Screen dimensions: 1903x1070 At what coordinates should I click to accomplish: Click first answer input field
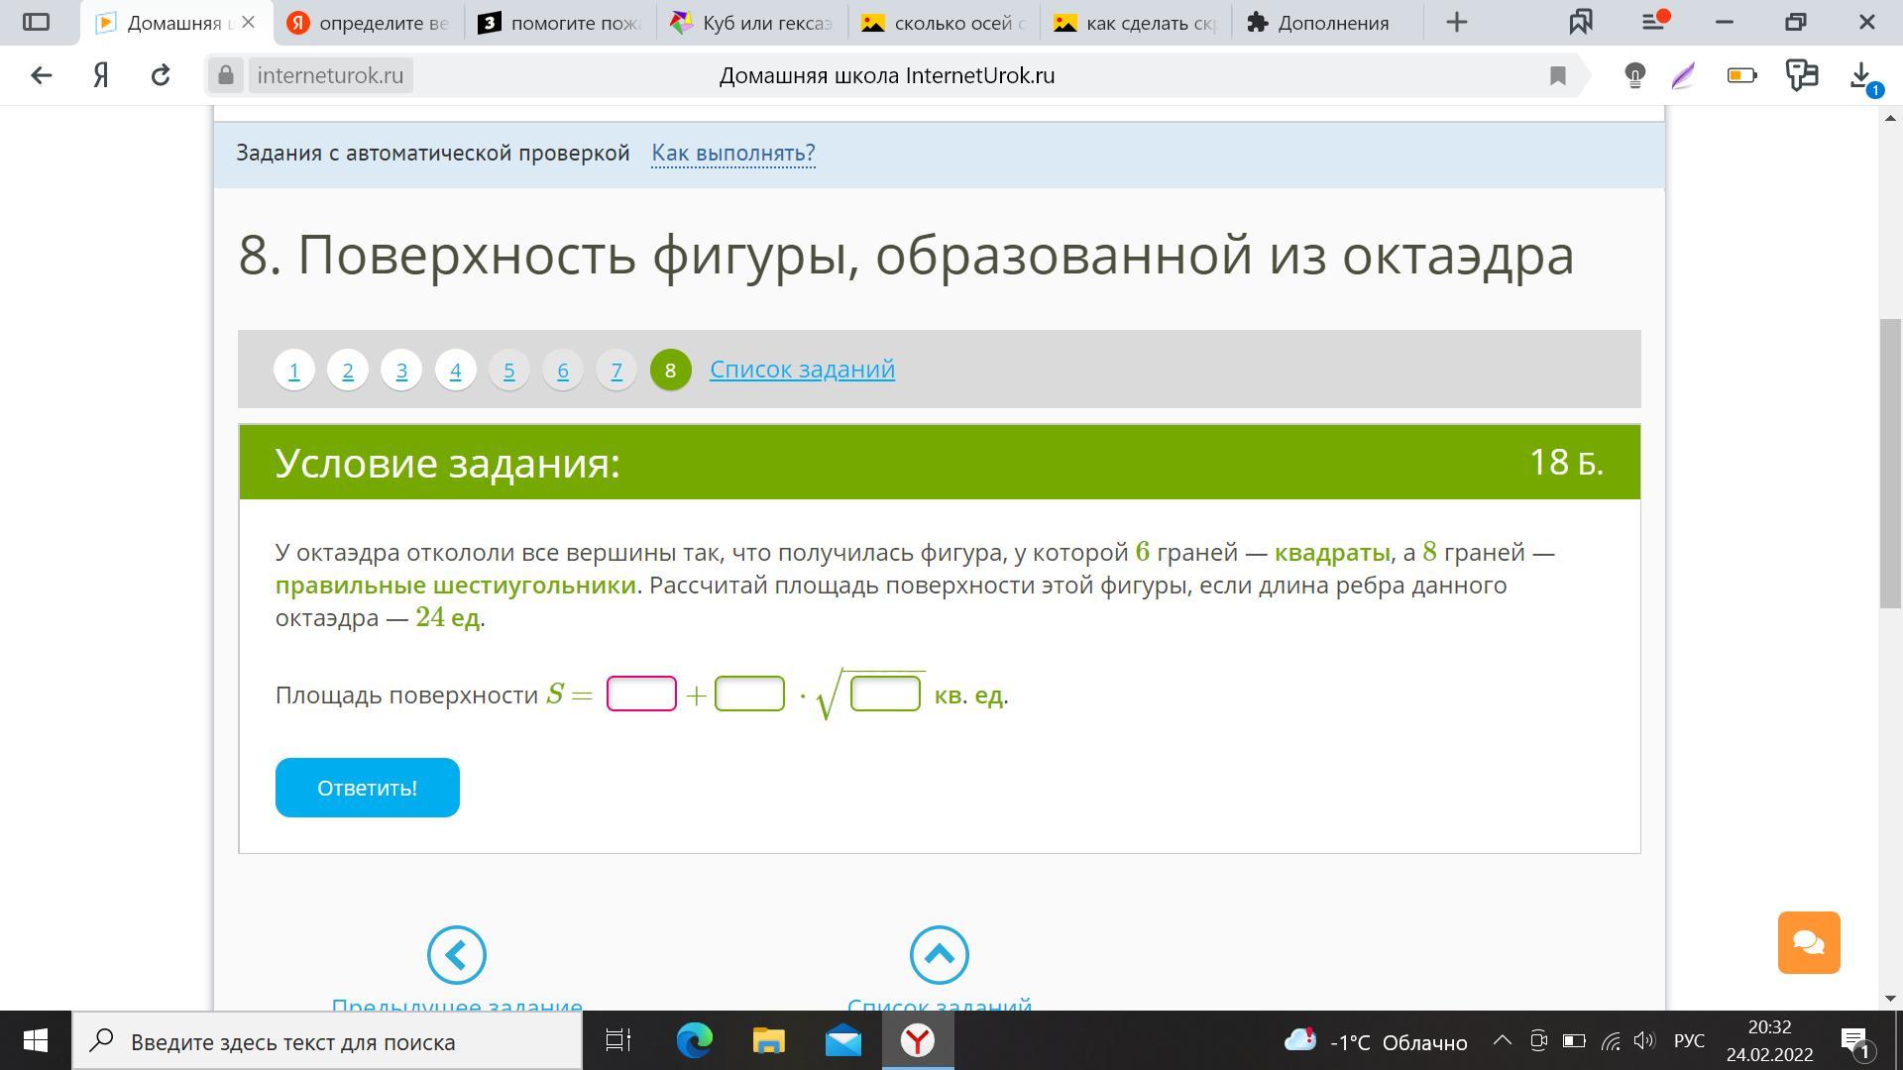pos(641,694)
